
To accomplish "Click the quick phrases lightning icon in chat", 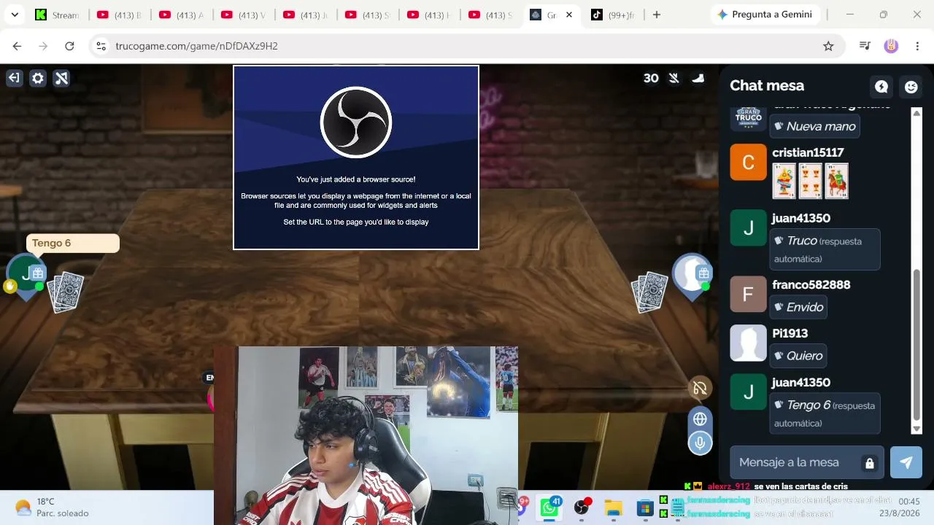I will tap(881, 87).
